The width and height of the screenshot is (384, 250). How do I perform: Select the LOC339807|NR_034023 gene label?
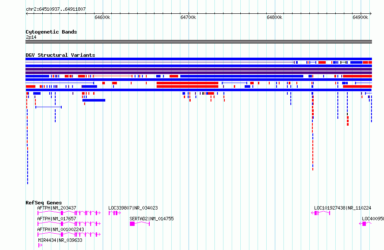[x=133, y=208]
